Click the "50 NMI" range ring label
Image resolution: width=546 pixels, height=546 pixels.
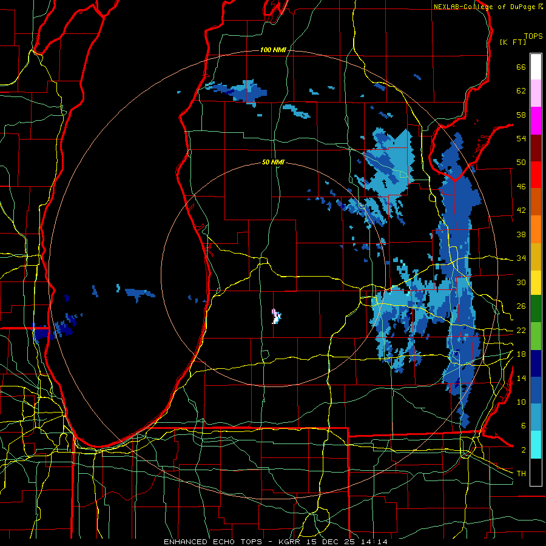pyautogui.click(x=273, y=162)
